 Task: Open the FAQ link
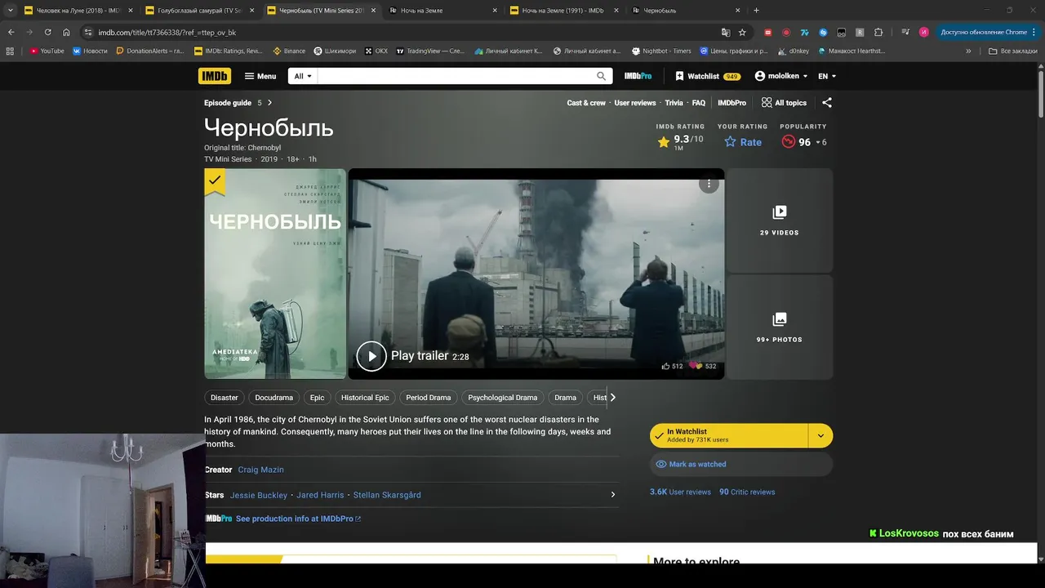699,103
